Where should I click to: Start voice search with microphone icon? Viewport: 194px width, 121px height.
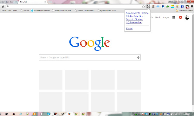point(138,57)
